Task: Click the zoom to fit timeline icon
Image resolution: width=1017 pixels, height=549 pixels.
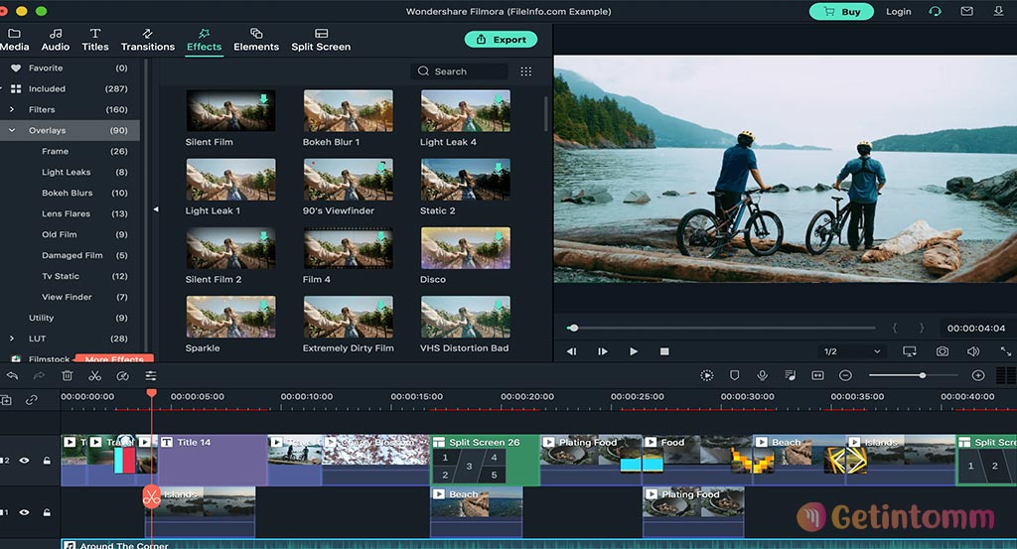Action: click(818, 375)
